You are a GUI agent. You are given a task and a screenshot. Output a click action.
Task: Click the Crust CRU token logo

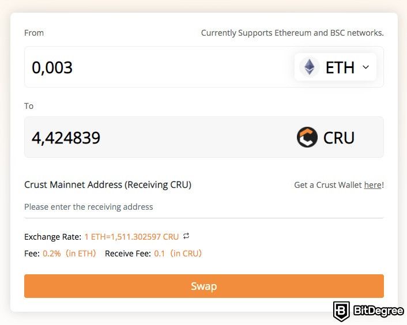[x=307, y=137]
